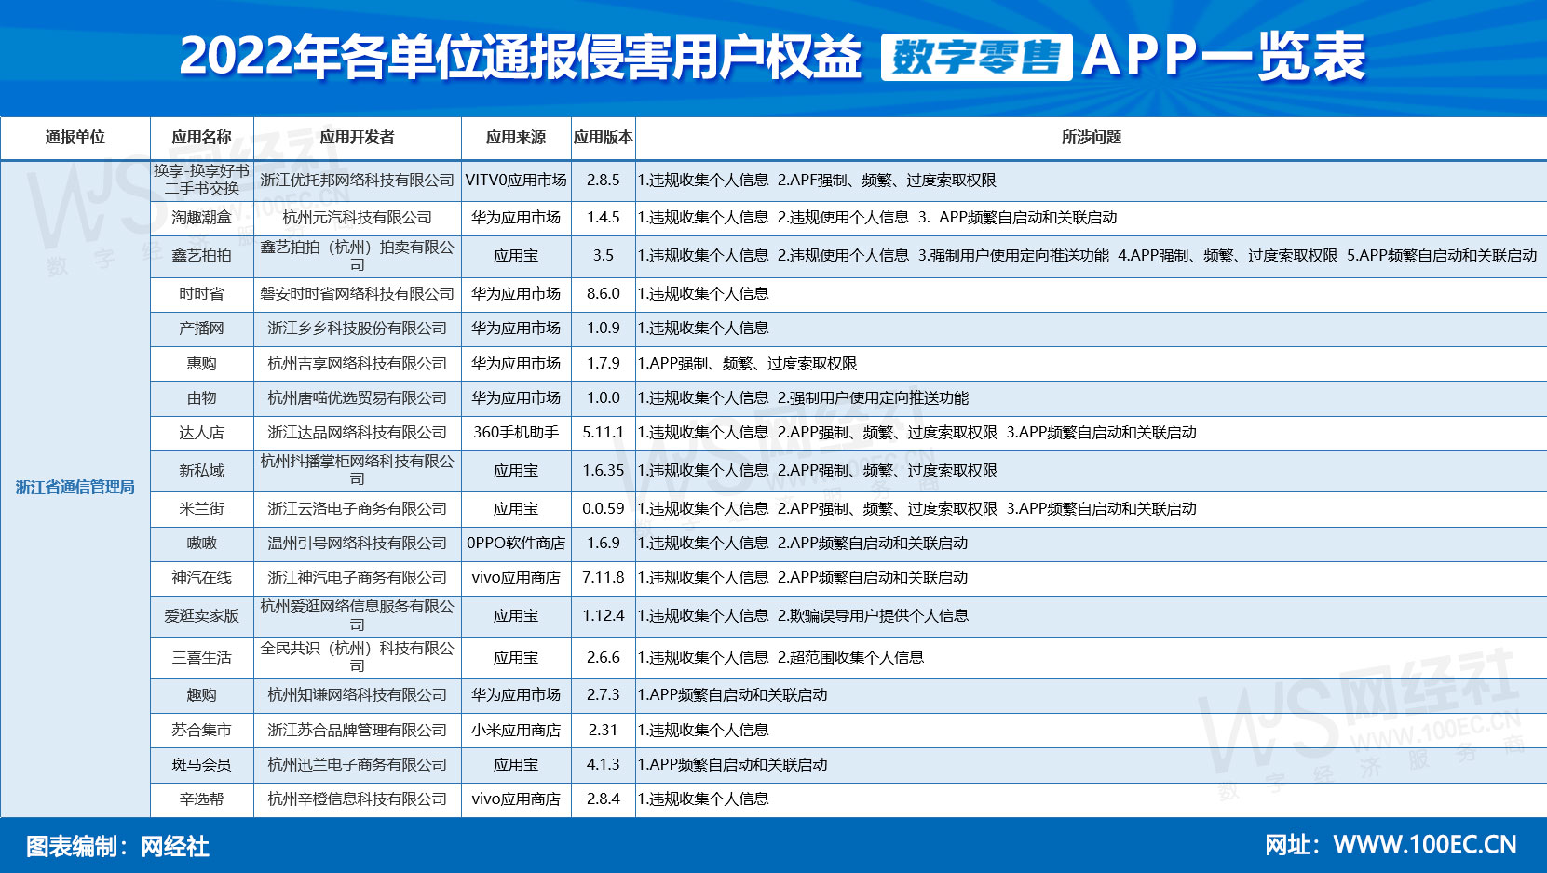Click version number 8.6.0
Viewport: 1547px width, 873px height.
tap(604, 294)
